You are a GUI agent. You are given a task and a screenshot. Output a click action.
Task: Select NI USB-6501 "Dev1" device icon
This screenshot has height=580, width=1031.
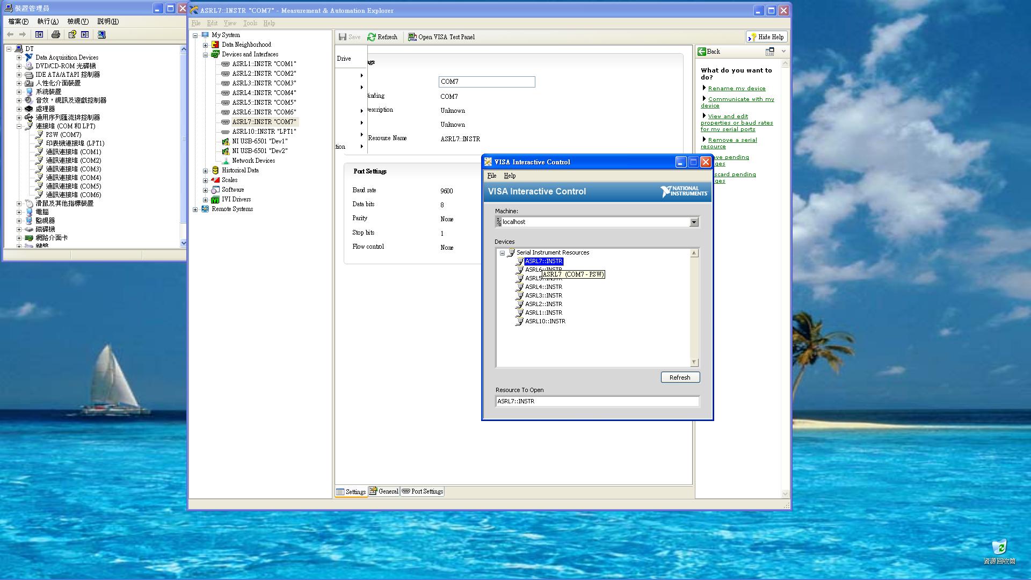tap(226, 141)
